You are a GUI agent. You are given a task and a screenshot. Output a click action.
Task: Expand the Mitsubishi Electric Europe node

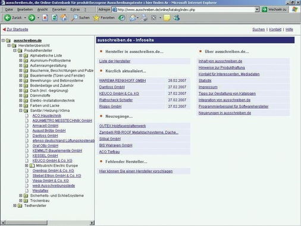coord(27,165)
